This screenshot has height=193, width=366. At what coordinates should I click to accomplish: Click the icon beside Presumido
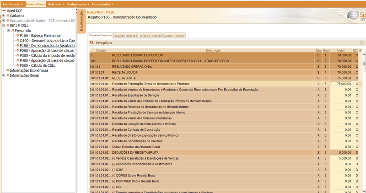[x=13, y=31]
